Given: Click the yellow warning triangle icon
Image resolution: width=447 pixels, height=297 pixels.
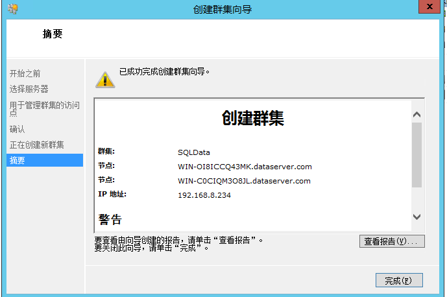Looking at the screenshot, I should point(105,80).
